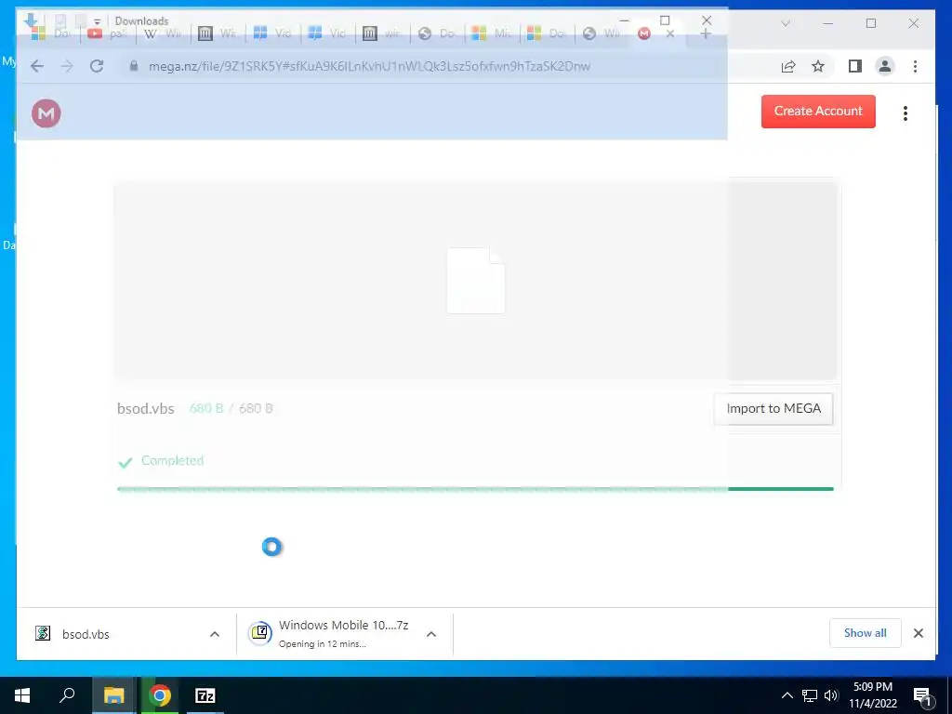Reload the mega.nz page
The image size is (952, 714).
(x=97, y=66)
